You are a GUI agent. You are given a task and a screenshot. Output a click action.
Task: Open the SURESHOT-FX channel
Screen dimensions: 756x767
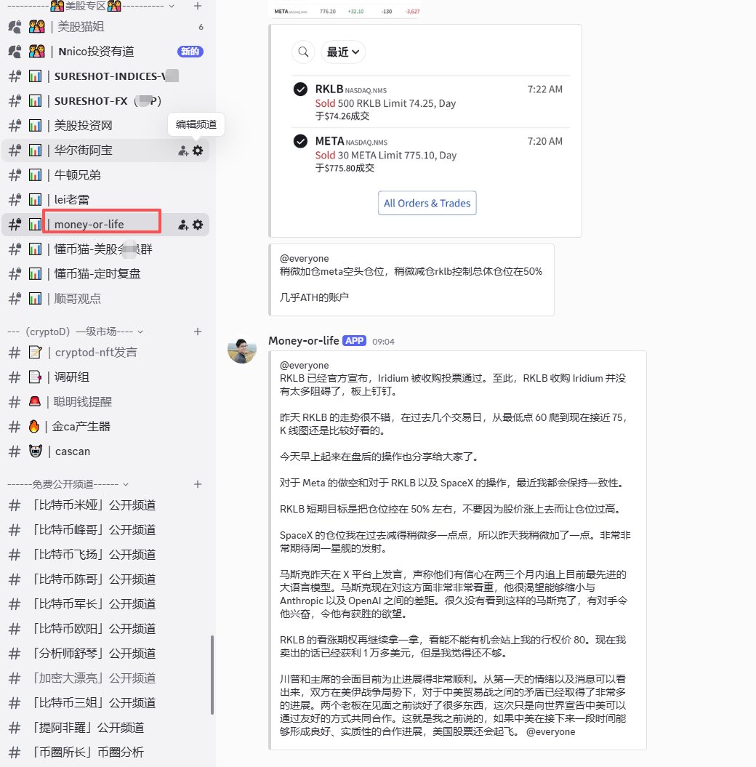tap(105, 101)
